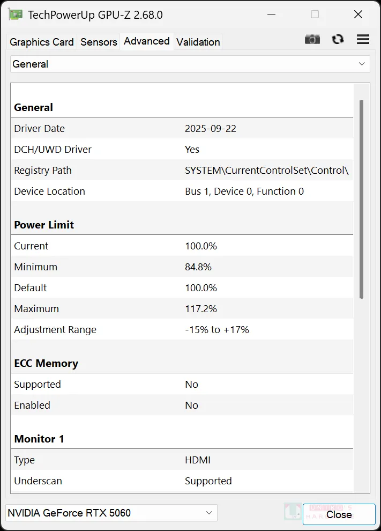Image resolution: width=381 pixels, height=531 pixels.
Task: Switch to the Graphics Card tab
Action: pyautogui.click(x=42, y=42)
